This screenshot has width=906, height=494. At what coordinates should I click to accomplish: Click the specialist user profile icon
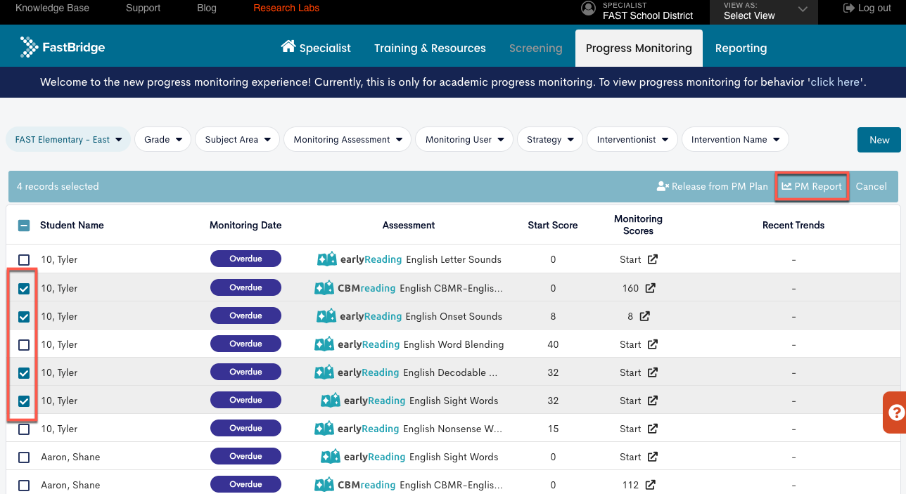click(x=589, y=8)
